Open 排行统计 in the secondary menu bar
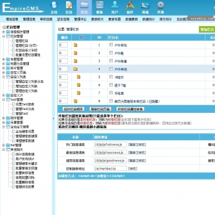The height and width of the screenshot is (215, 215). pos(166,19)
